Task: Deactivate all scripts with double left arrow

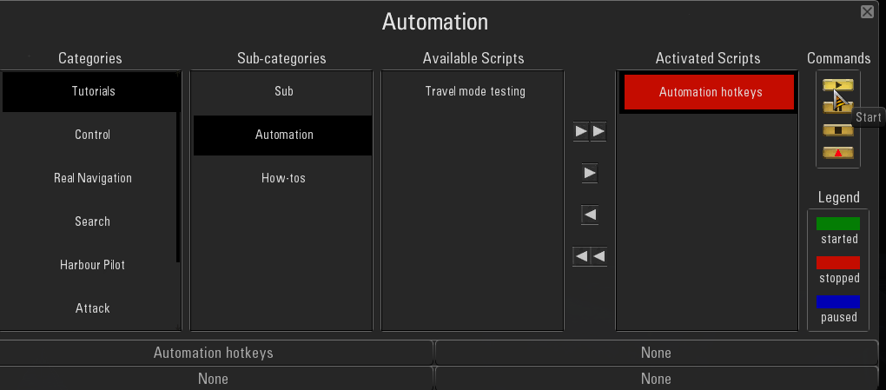Action: pos(589,256)
